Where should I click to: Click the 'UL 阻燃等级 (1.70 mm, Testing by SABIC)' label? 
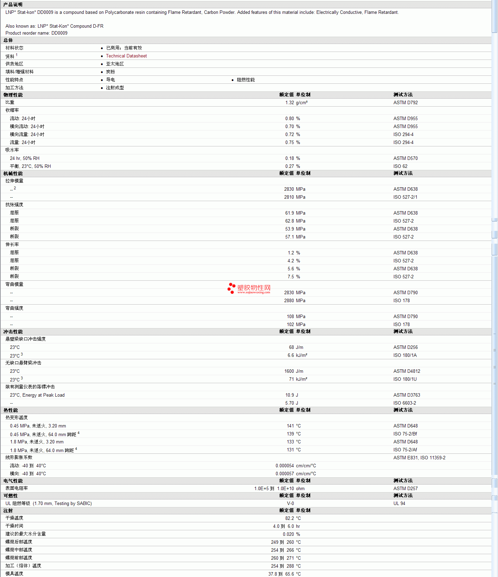48,503
